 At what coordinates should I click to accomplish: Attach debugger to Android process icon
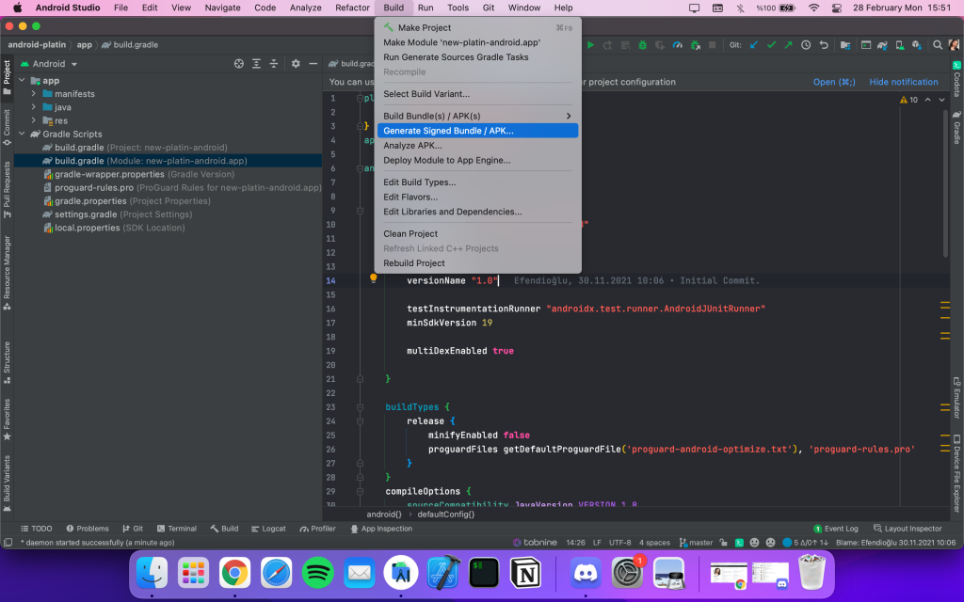point(695,45)
